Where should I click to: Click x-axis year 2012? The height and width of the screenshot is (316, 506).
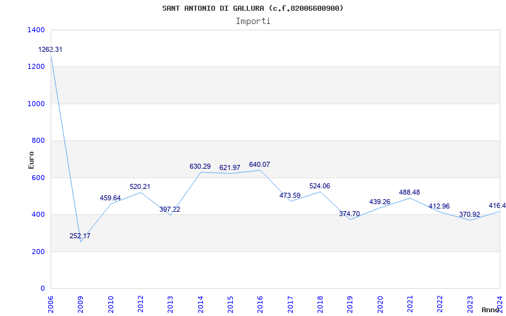coord(140,304)
